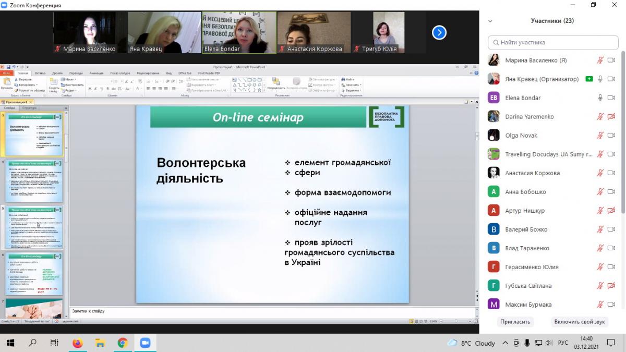626x352 pixels.
Task: Click the Task View taskbar icon
Action: (x=55, y=343)
